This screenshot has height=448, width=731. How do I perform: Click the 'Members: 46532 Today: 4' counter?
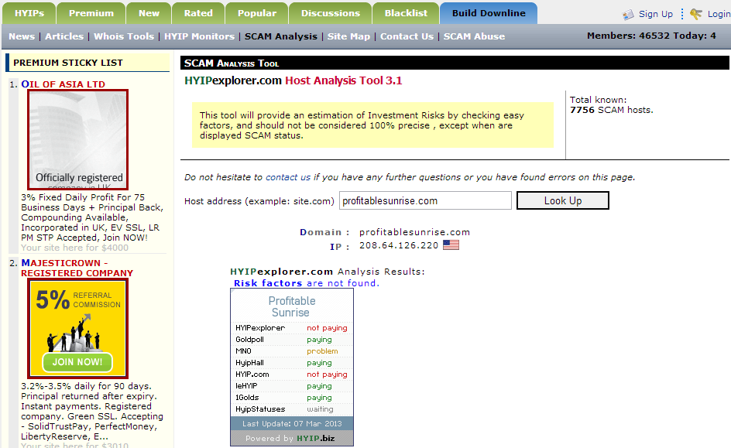(x=651, y=36)
